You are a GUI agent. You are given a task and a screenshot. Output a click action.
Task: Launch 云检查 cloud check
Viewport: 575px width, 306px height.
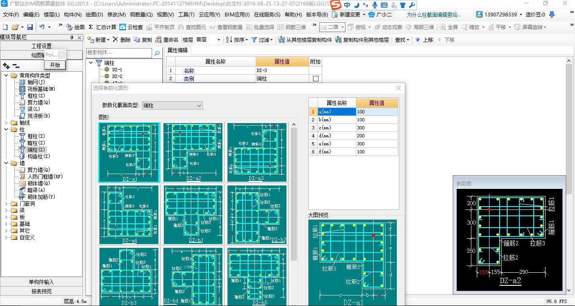pos(131,27)
